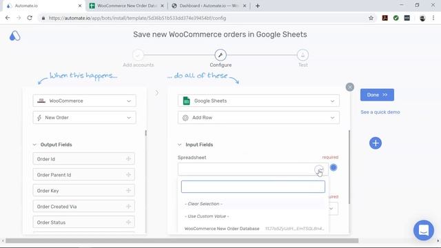
Task: Add Order Parent Id with plus icon
Action: pyautogui.click(x=129, y=175)
